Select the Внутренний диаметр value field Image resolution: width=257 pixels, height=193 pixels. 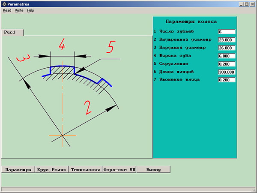tap(227, 40)
